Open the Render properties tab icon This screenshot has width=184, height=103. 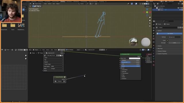[x=154, y=28]
